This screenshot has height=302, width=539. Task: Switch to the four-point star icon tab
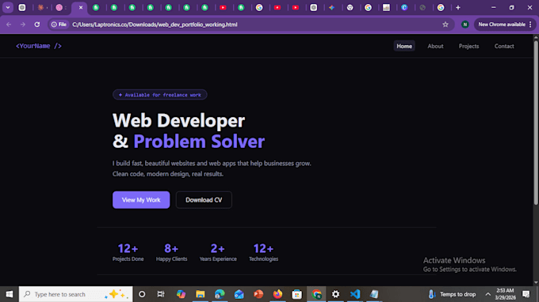[331, 7]
